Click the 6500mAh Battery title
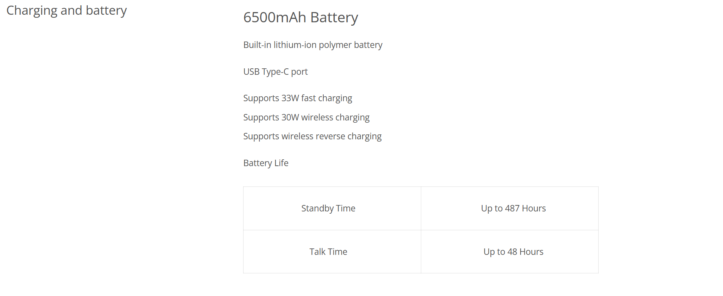The image size is (723, 296). tap(301, 17)
